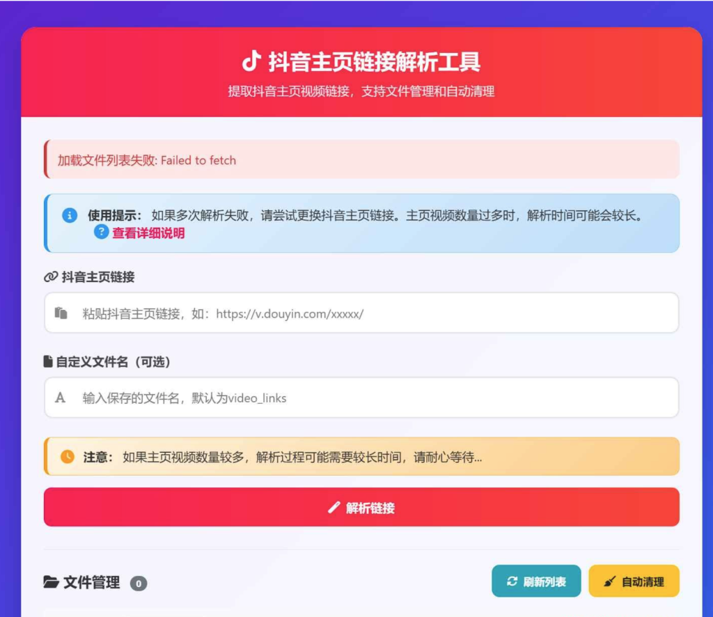Click the file count badge showing 0
Viewport: 713px width, 617px height.
(139, 584)
